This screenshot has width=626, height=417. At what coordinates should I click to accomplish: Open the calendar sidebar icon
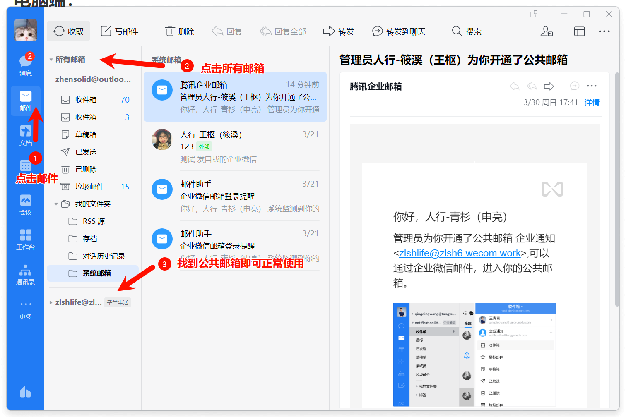tap(26, 165)
